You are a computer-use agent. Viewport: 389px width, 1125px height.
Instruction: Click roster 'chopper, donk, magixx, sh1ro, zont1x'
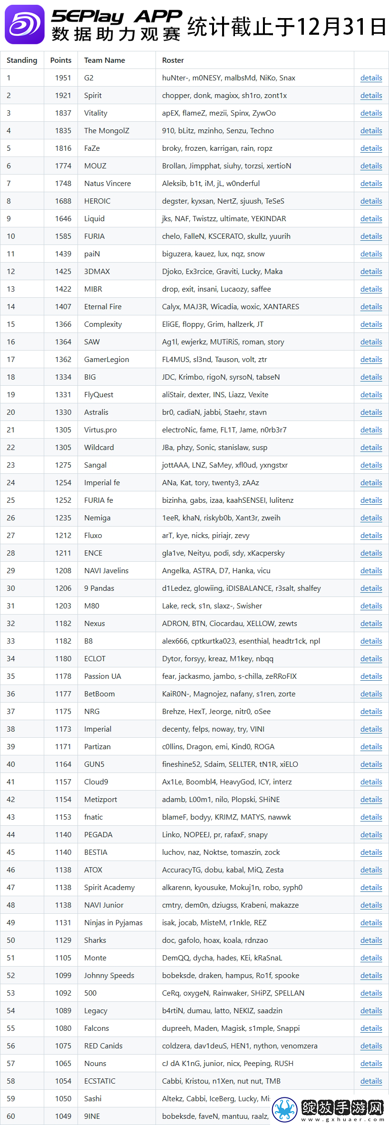click(x=224, y=96)
